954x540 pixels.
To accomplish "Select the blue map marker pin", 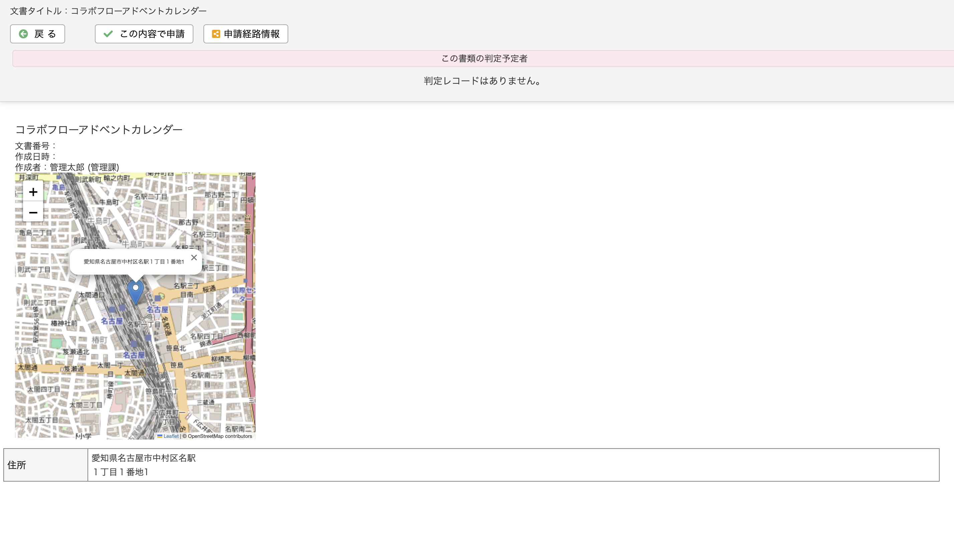I will pyautogui.click(x=135, y=291).
